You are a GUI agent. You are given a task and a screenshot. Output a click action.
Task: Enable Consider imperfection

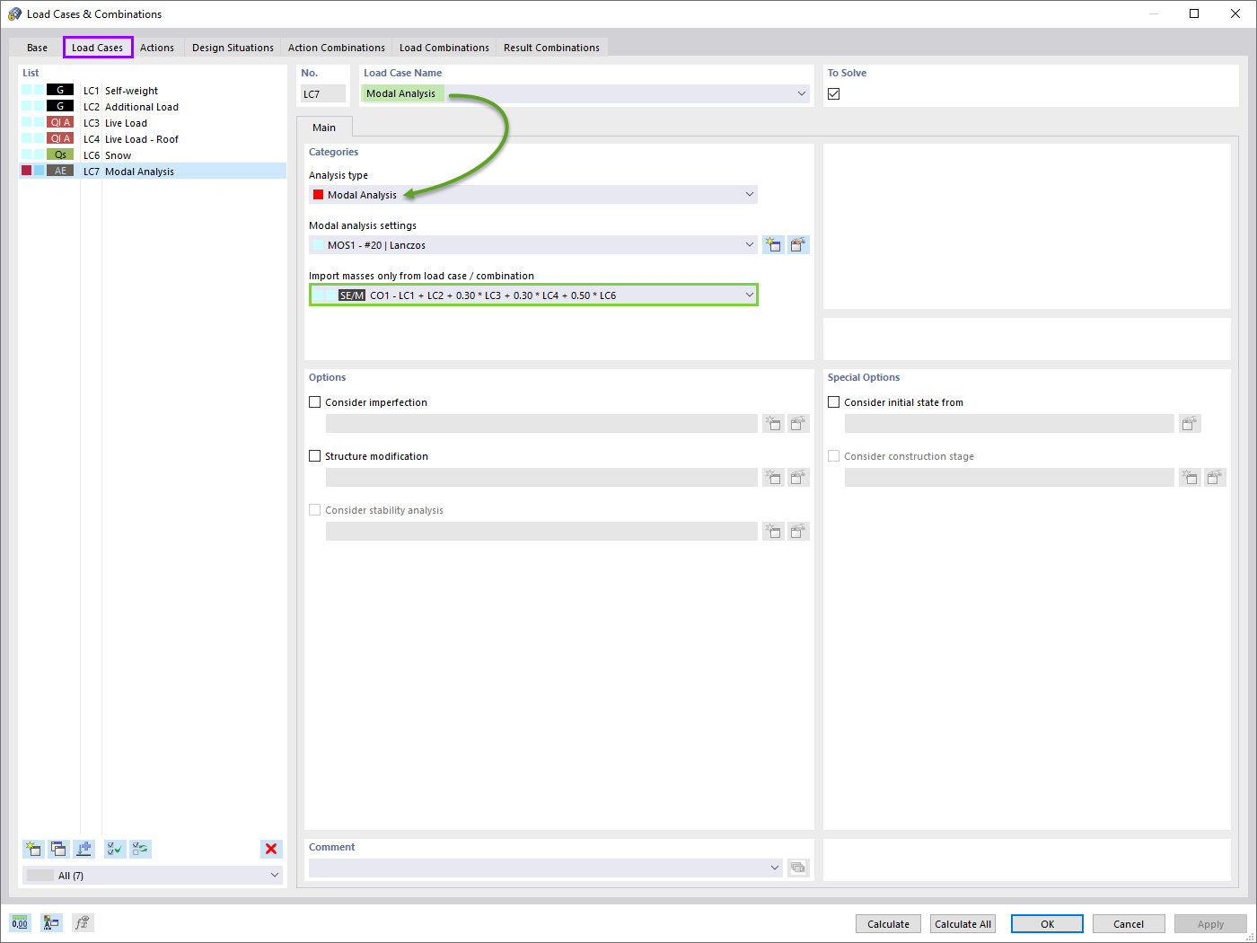point(315,402)
